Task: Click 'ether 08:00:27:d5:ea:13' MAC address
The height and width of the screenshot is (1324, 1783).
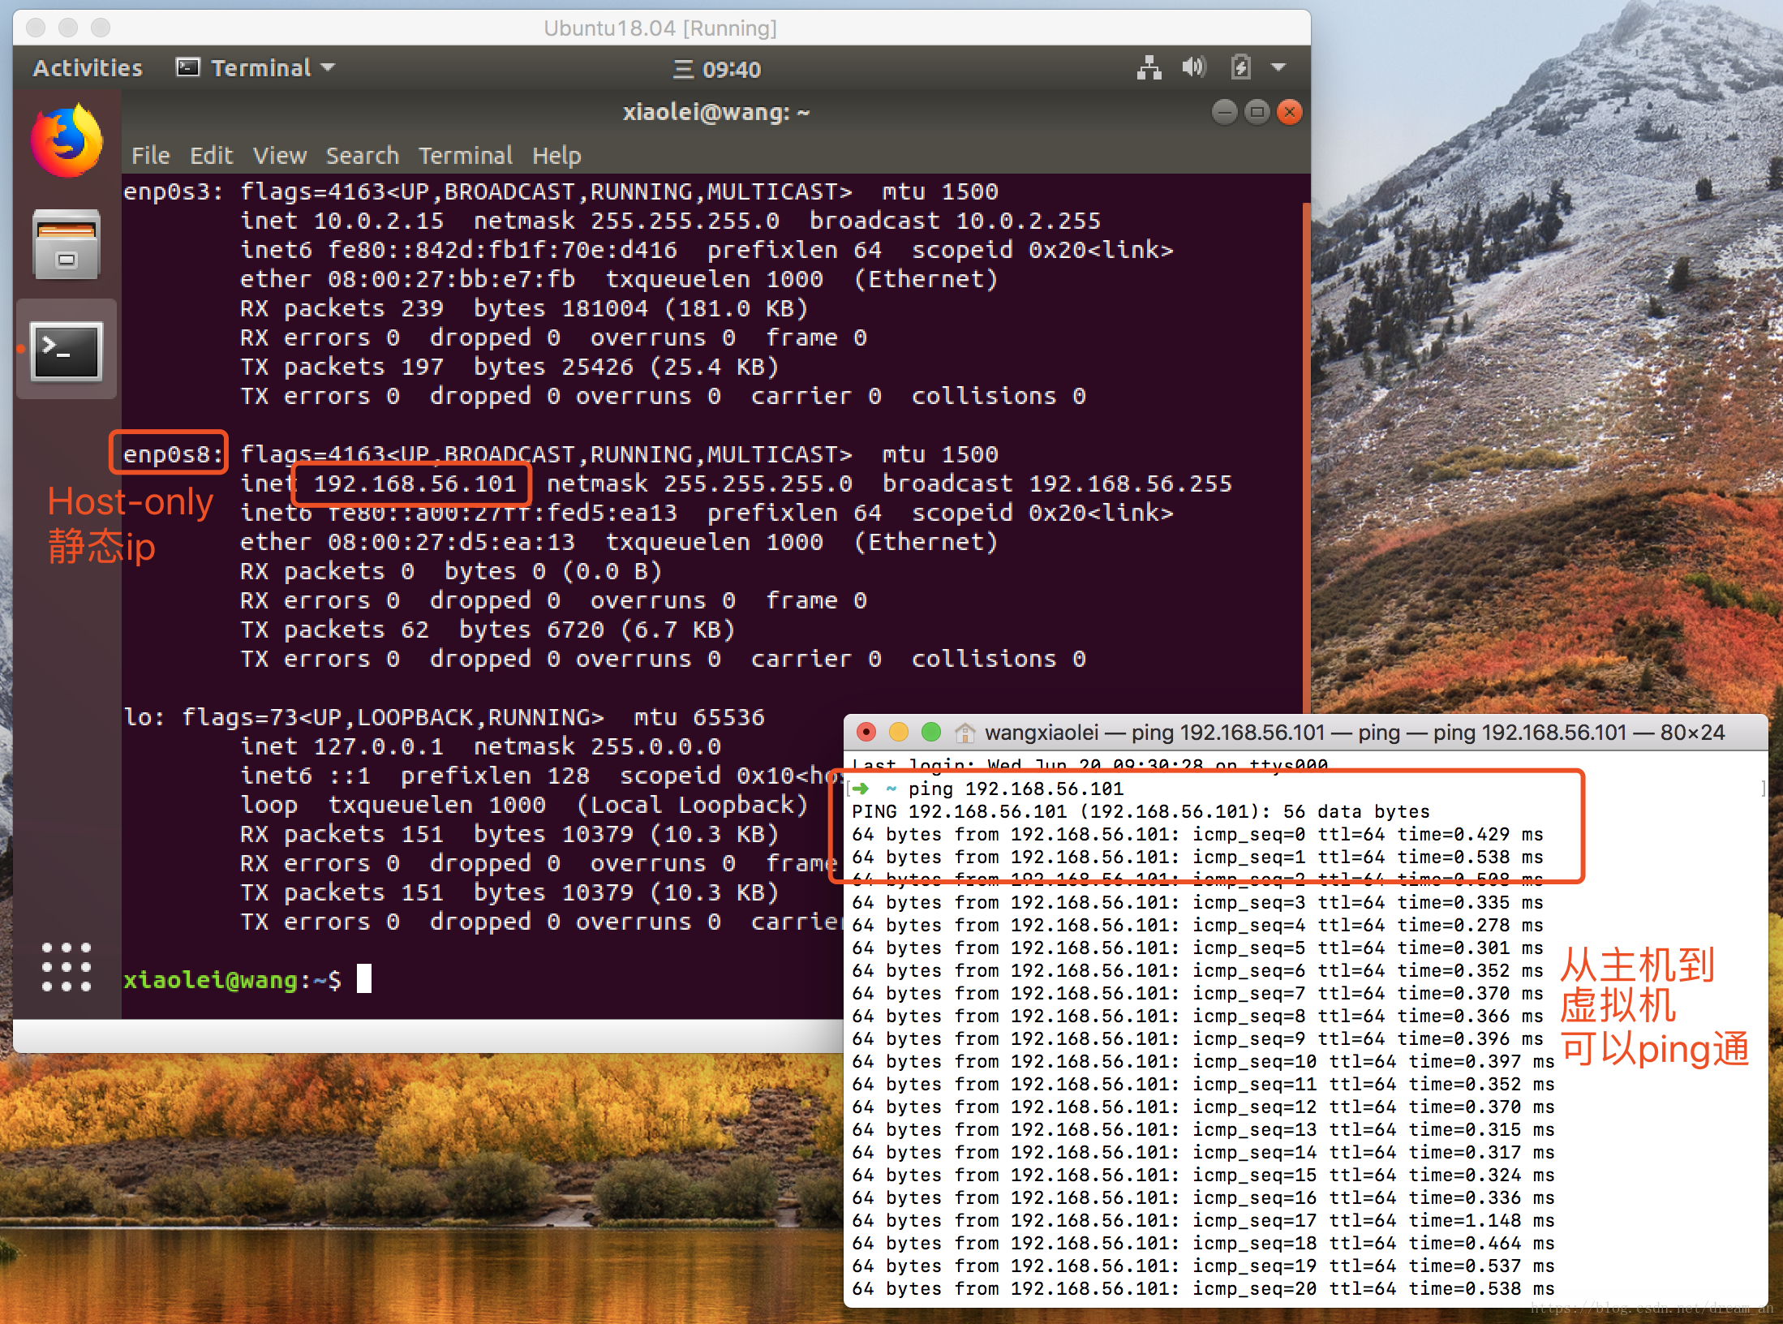Action: click(x=407, y=542)
